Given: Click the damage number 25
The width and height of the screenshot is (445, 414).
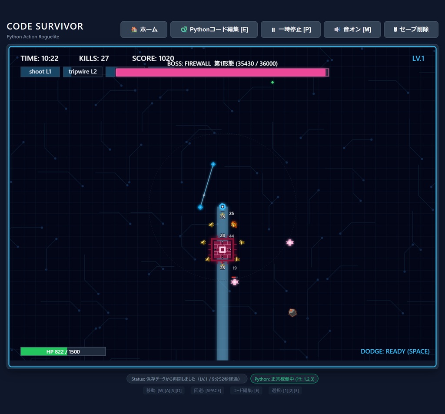Looking at the screenshot, I should 232,213.
